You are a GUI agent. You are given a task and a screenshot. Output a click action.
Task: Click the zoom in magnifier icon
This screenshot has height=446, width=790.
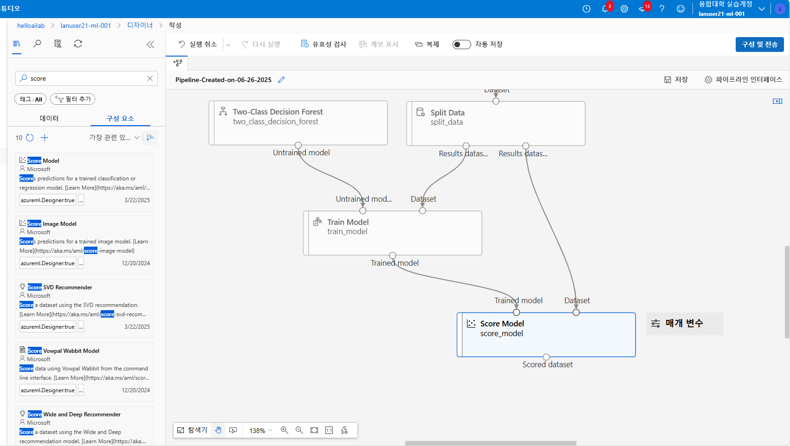click(284, 430)
